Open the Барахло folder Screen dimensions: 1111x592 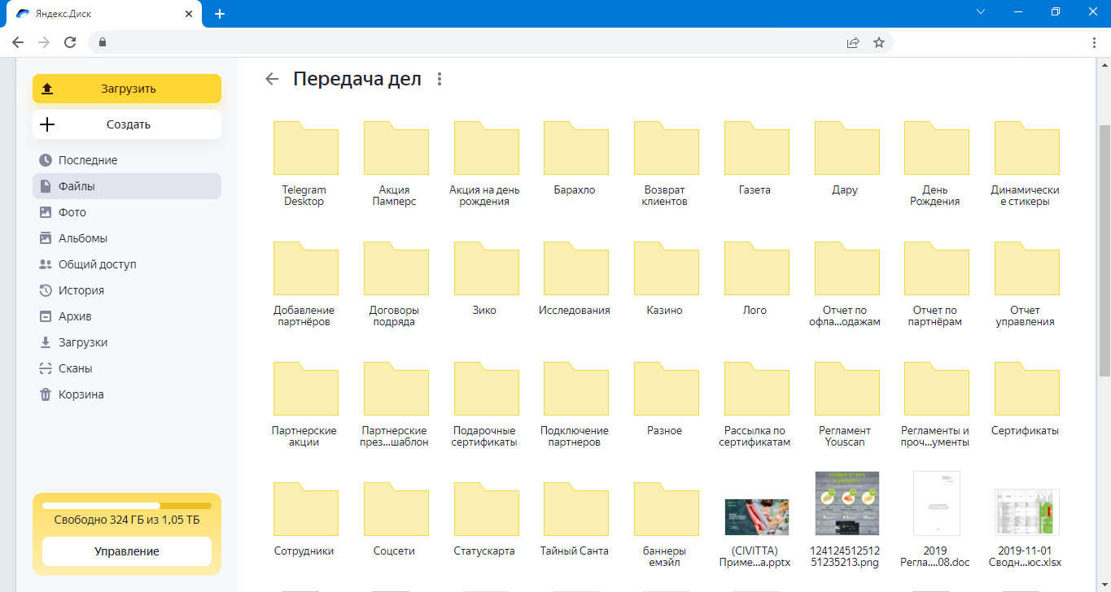pos(575,148)
